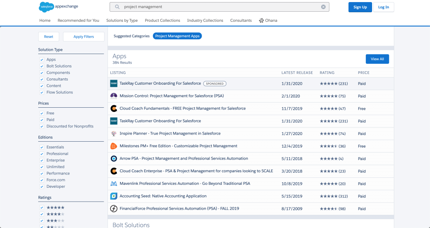Click the RATING column header
Viewport: 430px width, 228px height.
coord(327,73)
